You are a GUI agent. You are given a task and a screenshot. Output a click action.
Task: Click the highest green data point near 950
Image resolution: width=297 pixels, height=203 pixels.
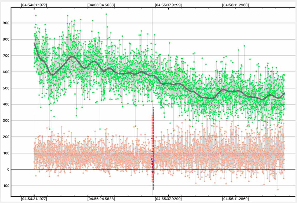(106, 14)
